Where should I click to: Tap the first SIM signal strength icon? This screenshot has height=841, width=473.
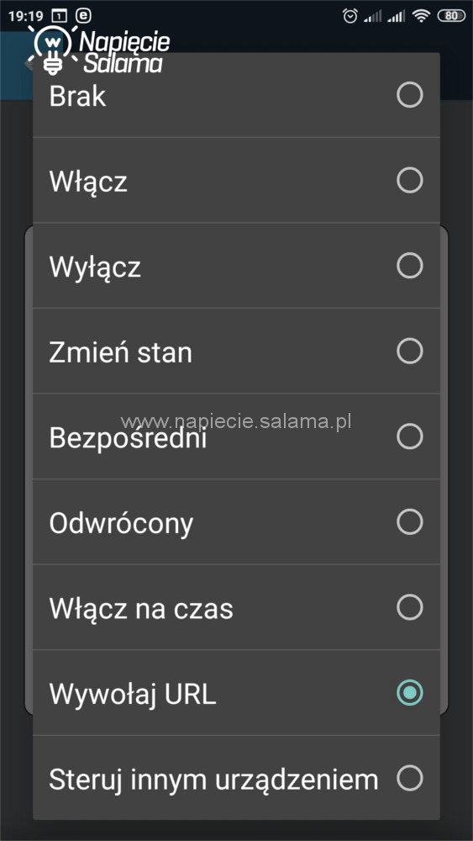[x=372, y=17]
